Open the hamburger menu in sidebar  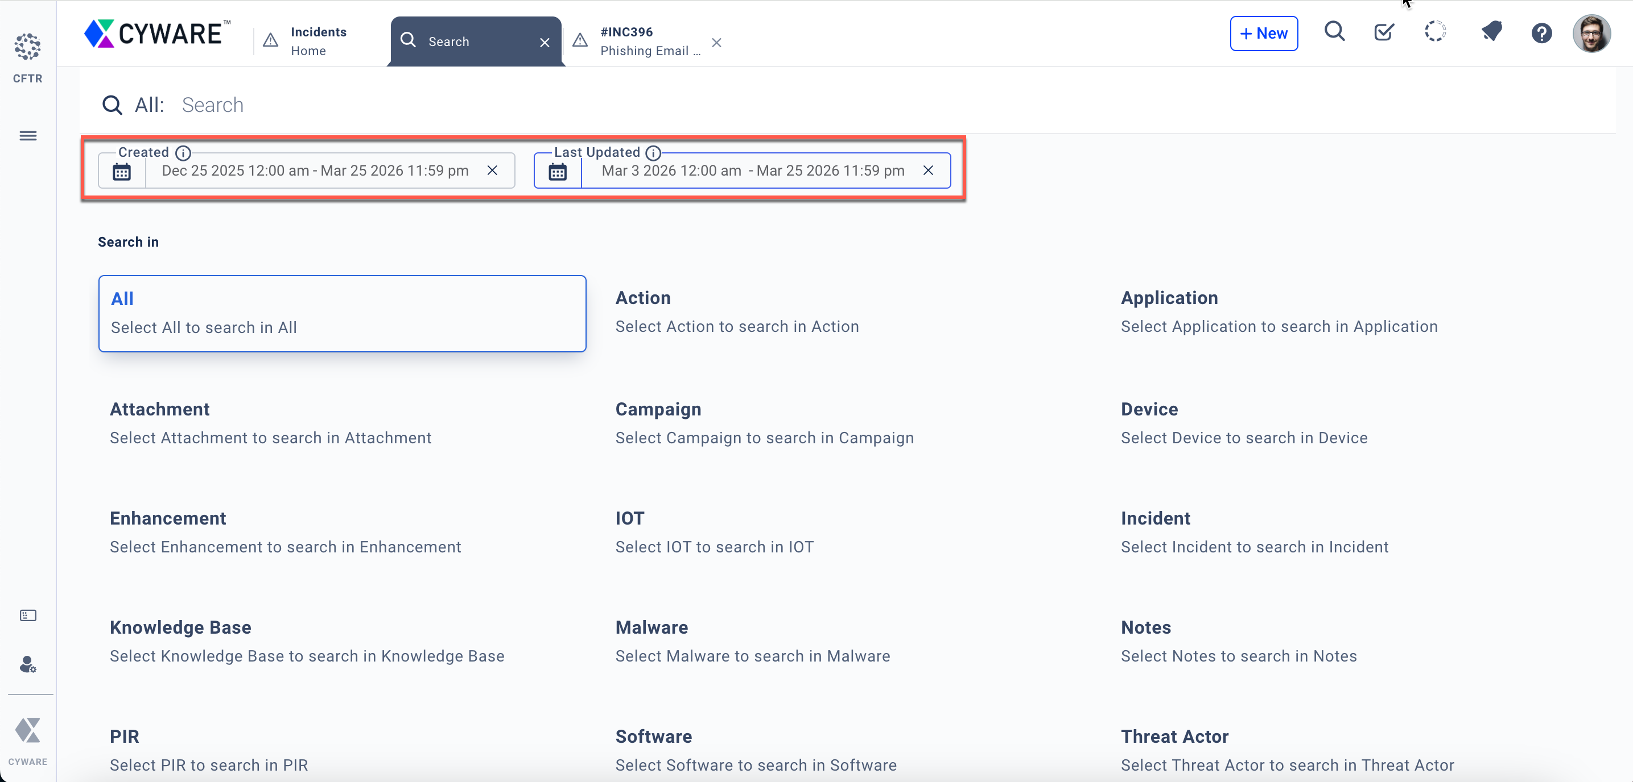pyautogui.click(x=28, y=135)
